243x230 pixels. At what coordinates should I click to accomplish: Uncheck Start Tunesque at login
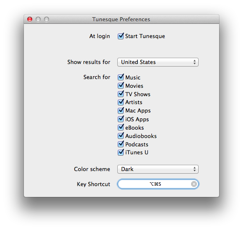point(121,36)
